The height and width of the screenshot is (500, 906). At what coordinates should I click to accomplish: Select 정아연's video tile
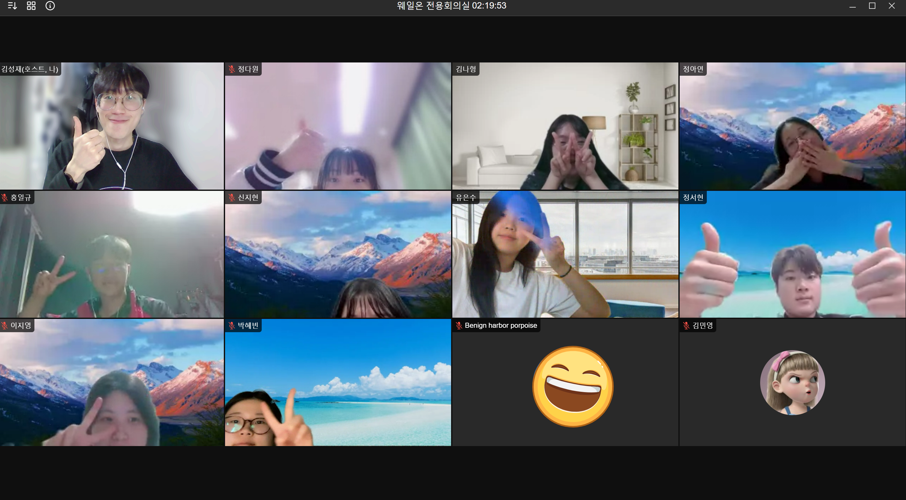click(792, 126)
